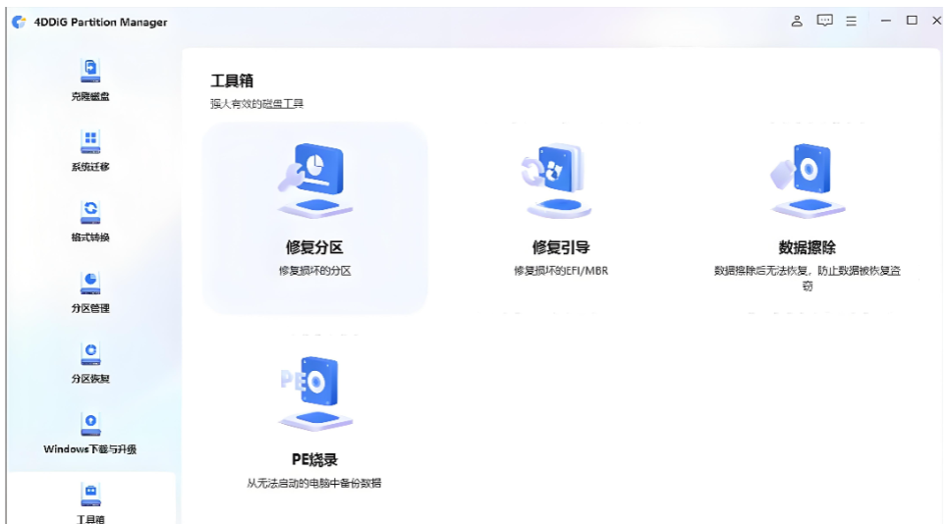Click the 分区恢复 label in the sidebar
The image size is (950, 524).
click(90, 379)
